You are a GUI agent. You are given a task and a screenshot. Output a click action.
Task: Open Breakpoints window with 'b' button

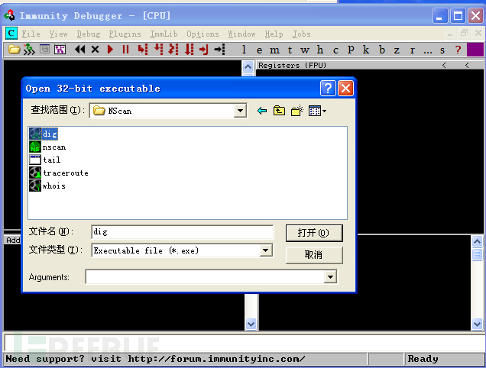point(382,50)
